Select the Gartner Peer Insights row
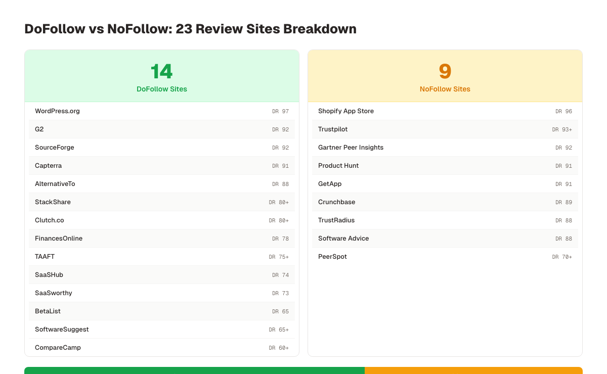The width and height of the screenshot is (607, 374). pyautogui.click(x=445, y=148)
